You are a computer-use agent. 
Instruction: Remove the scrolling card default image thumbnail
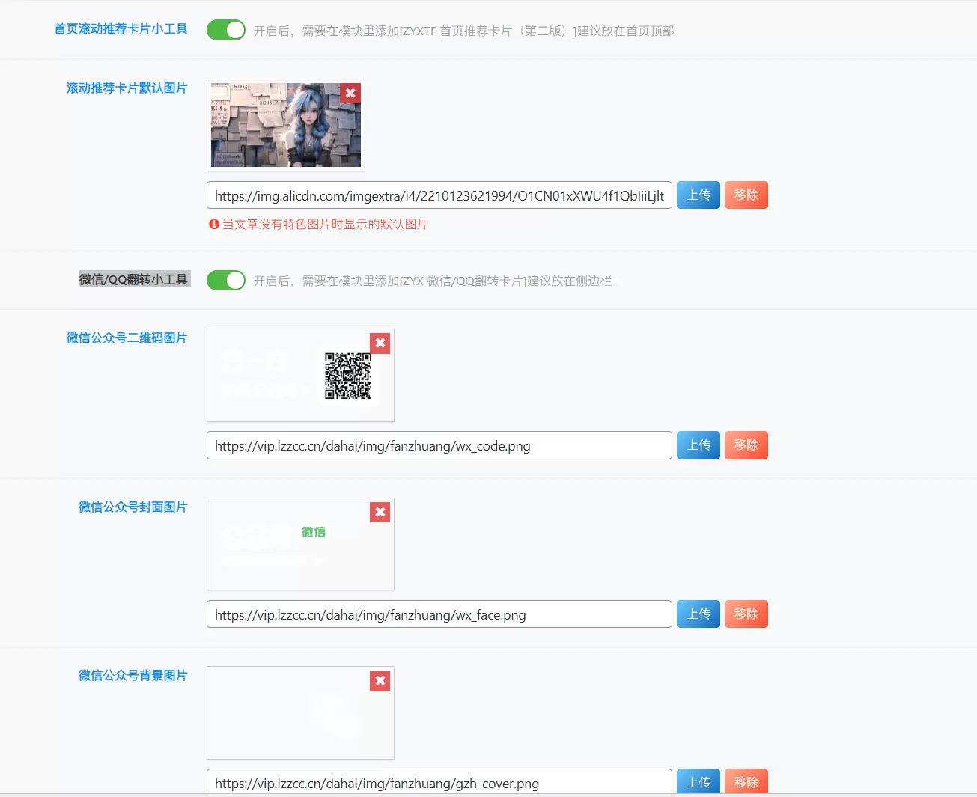click(x=350, y=94)
